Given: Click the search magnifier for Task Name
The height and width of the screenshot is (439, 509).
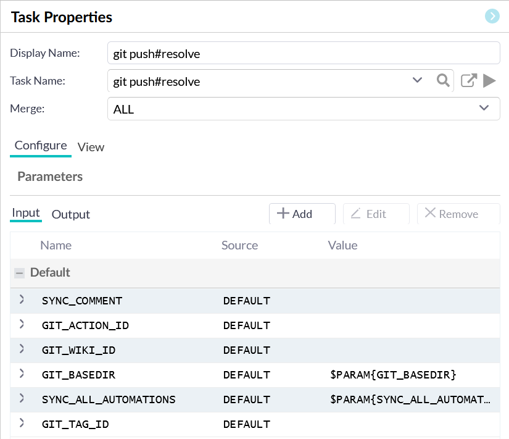Looking at the screenshot, I should [x=442, y=80].
